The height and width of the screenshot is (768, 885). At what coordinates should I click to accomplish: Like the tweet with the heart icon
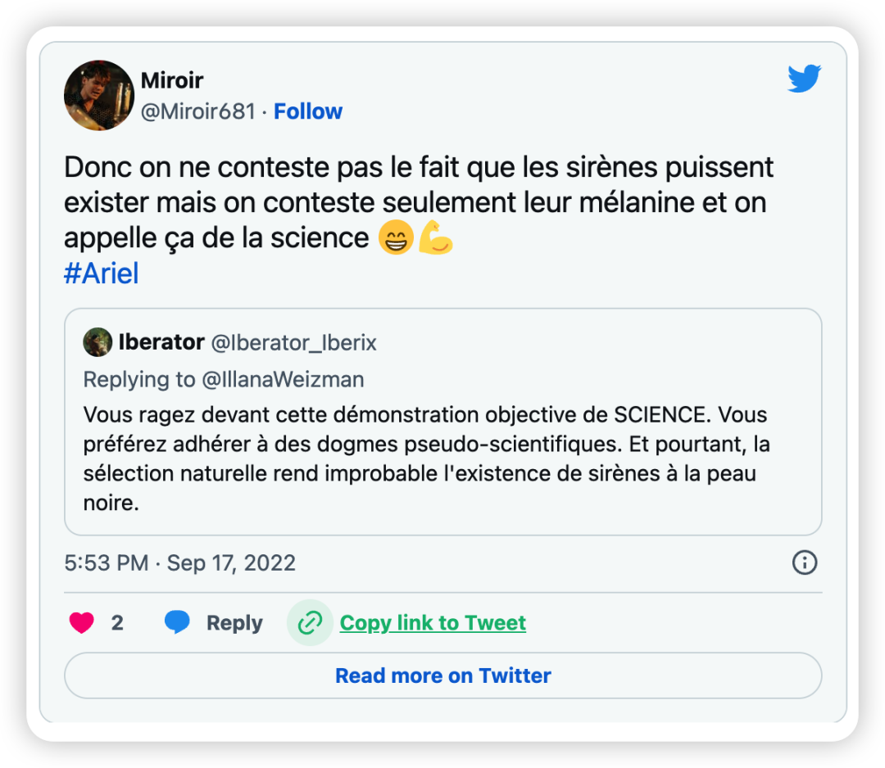tap(82, 623)
